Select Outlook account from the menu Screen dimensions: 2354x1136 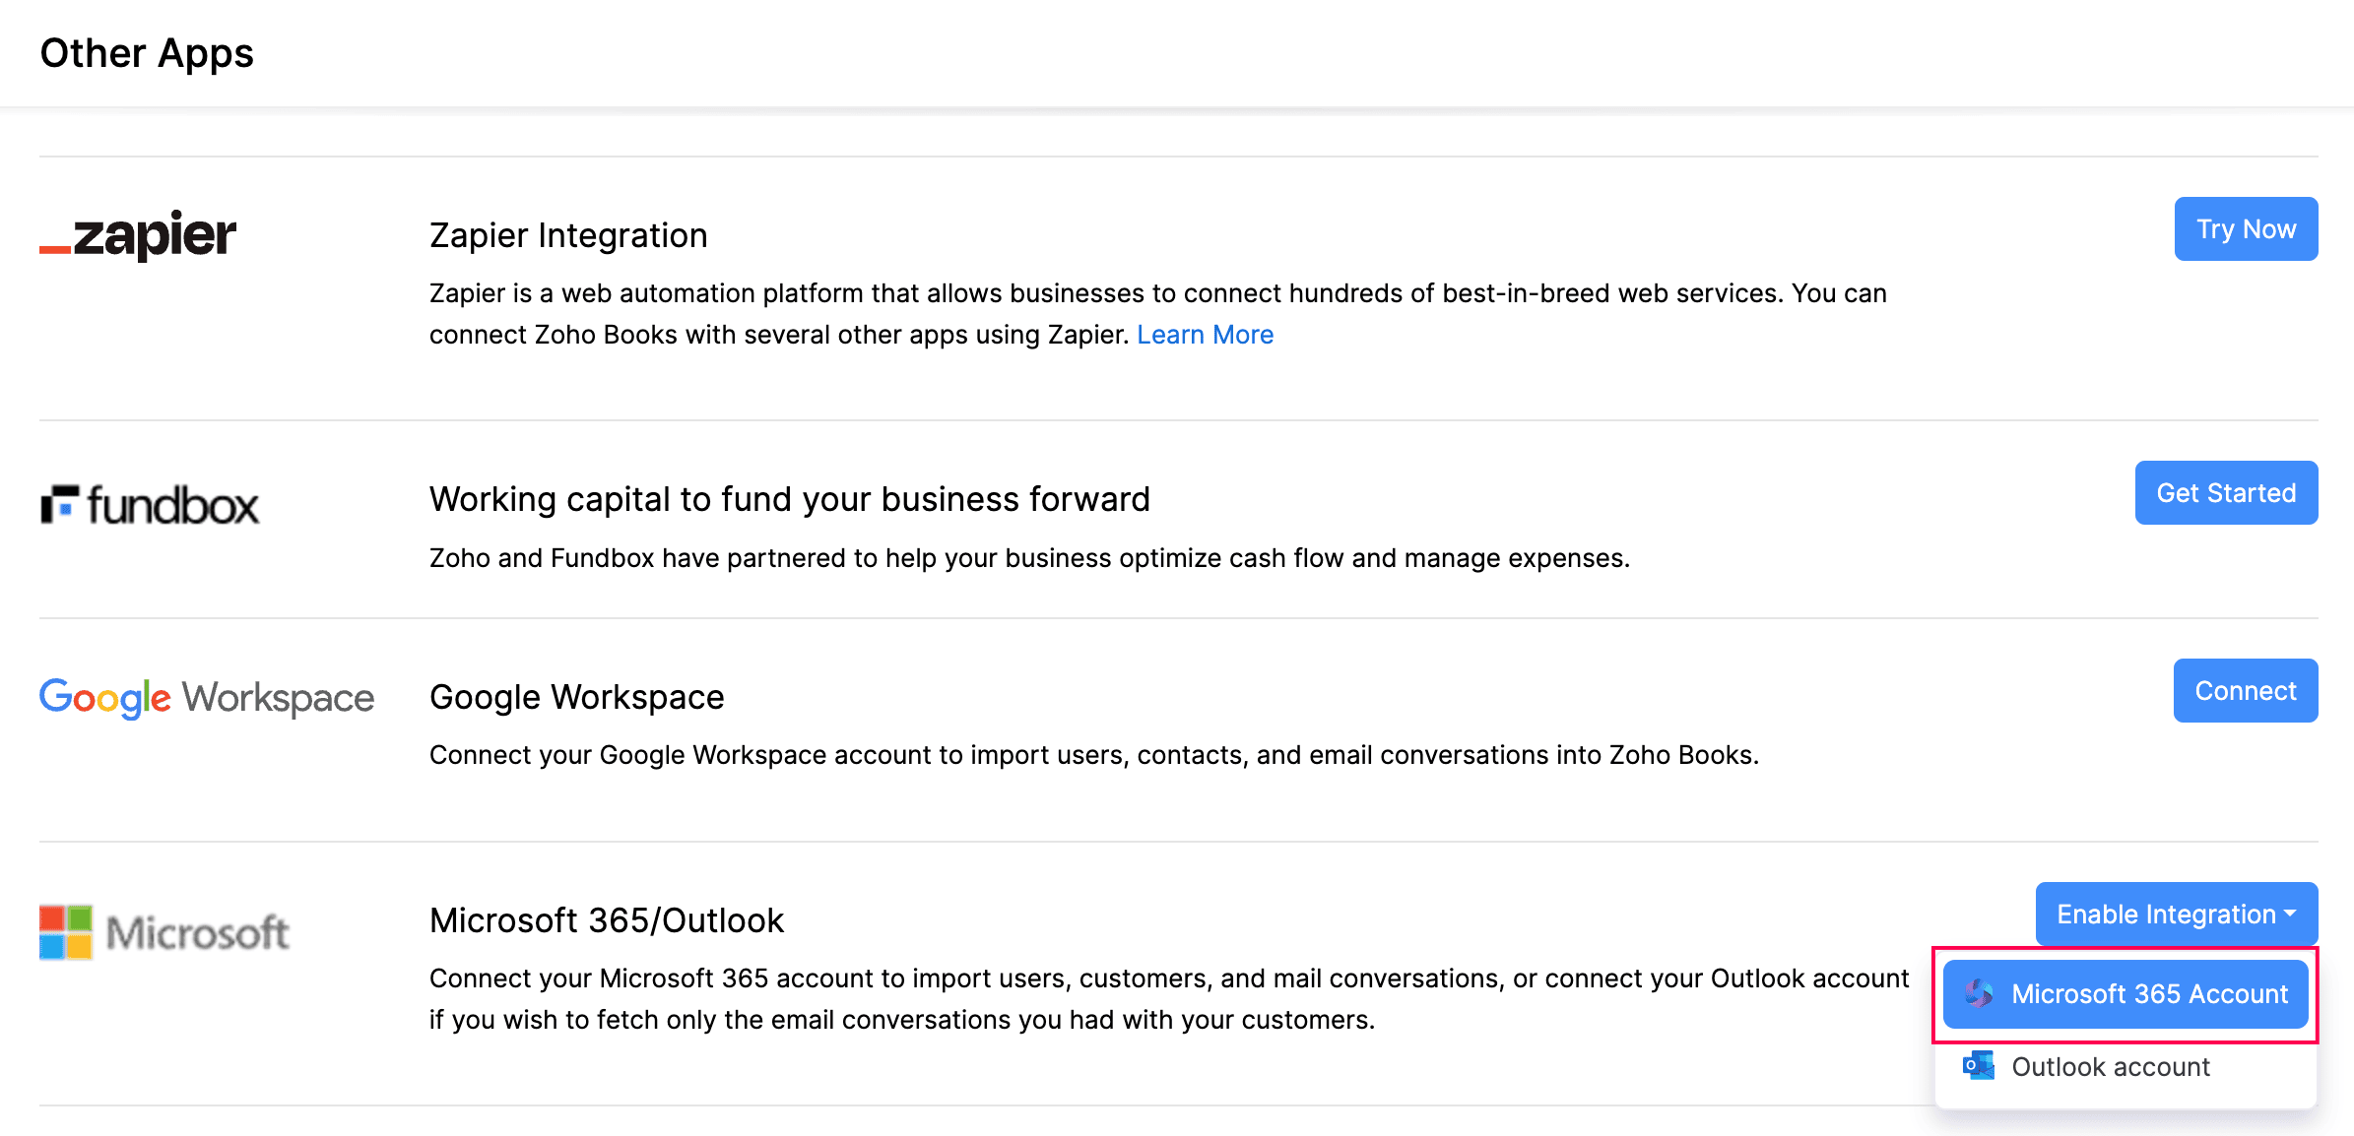point(2110,1066)
